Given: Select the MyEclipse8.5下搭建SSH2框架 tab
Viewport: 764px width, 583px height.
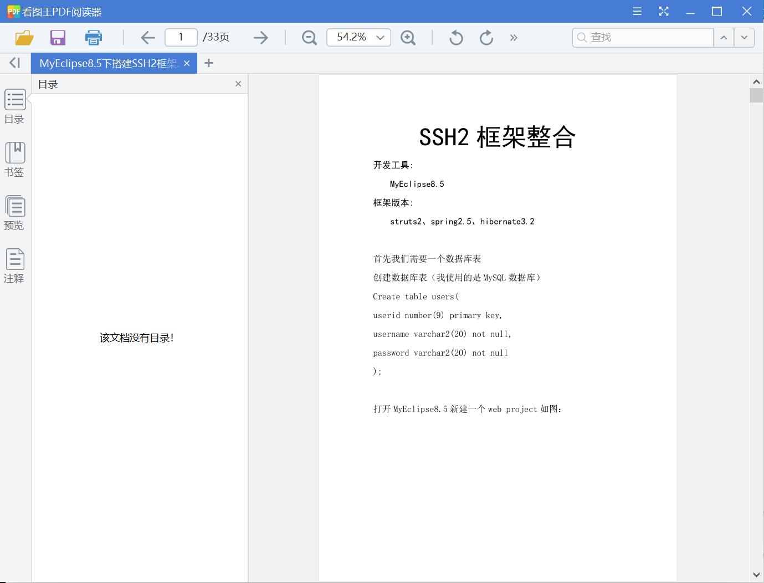Looking at the screenshot, I should [x=108, y=63].
